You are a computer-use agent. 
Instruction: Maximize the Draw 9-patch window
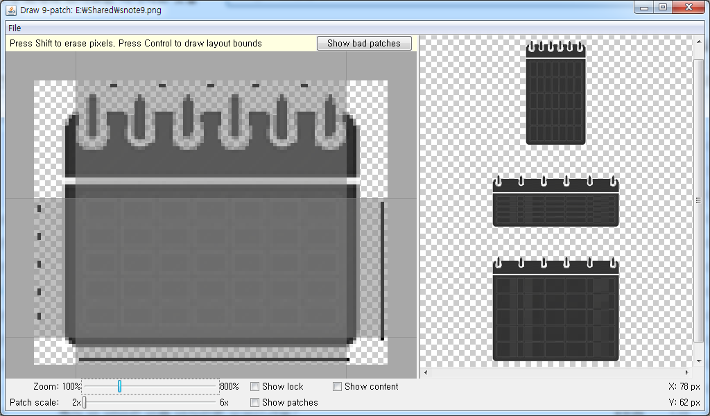click(663, 7)
